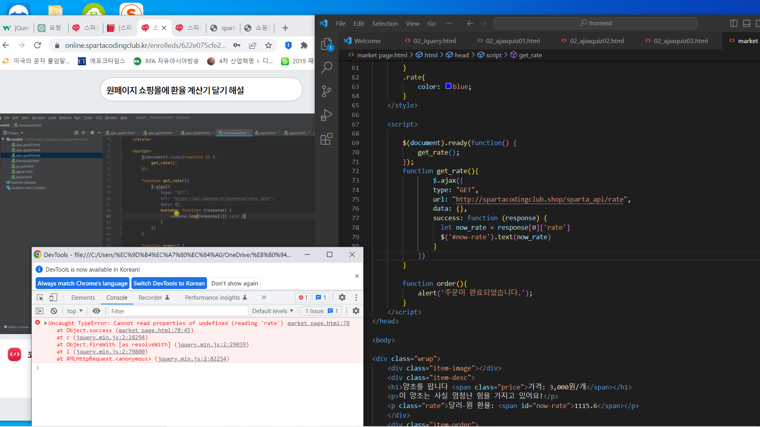
Task: Open console settings gear icon
Action: tap(356, 311)
